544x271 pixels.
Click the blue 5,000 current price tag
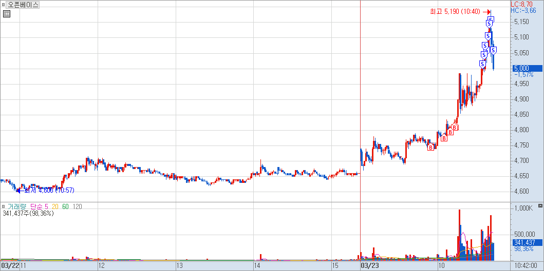click(x=527, y=68)
